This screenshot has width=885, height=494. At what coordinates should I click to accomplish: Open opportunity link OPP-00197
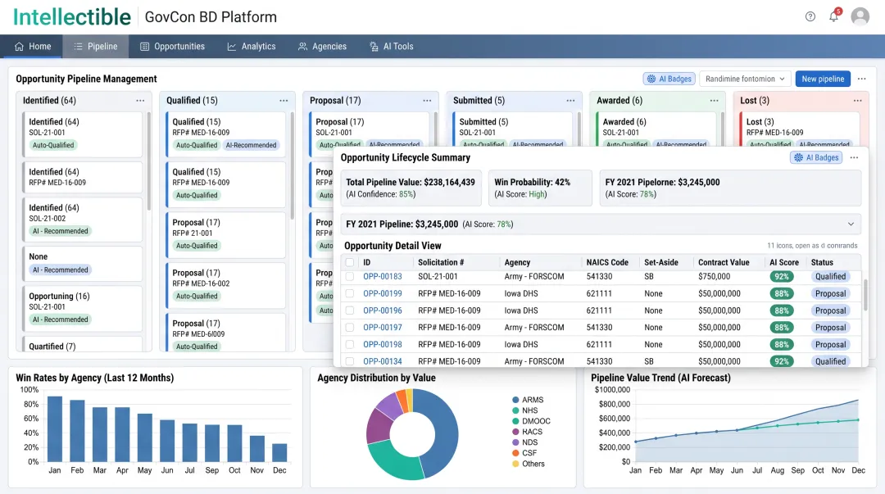(x=382, y=328)
